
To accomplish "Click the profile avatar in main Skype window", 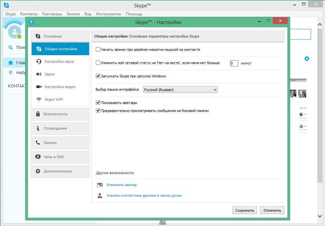I will tap(14, 32).
